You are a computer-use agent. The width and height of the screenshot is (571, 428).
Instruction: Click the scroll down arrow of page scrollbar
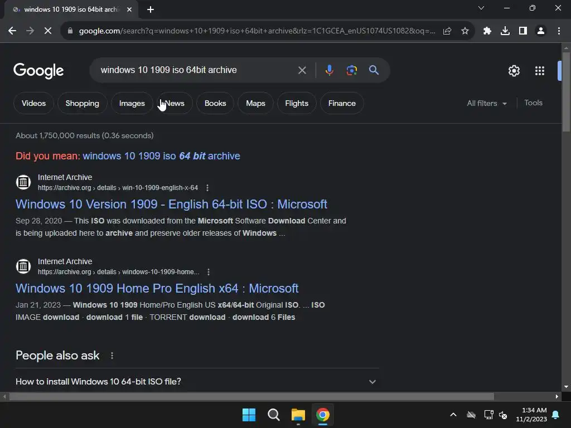(566, 387)
